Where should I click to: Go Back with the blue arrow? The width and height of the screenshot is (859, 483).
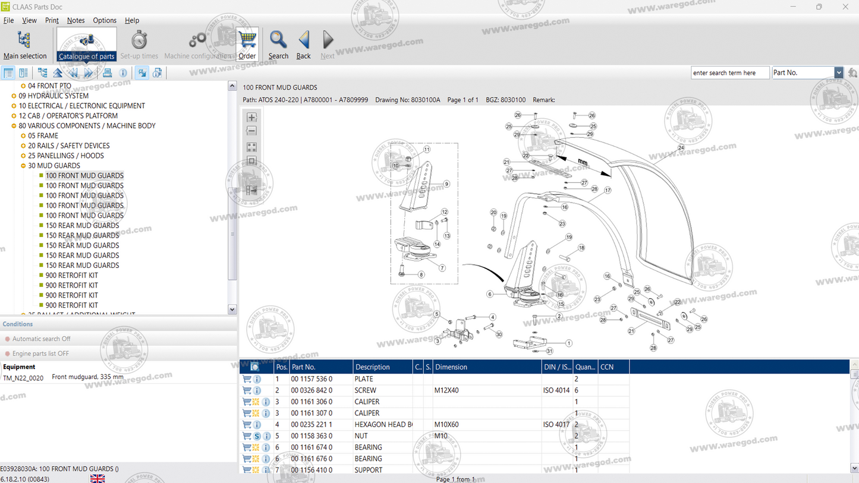tap(303, 45)
